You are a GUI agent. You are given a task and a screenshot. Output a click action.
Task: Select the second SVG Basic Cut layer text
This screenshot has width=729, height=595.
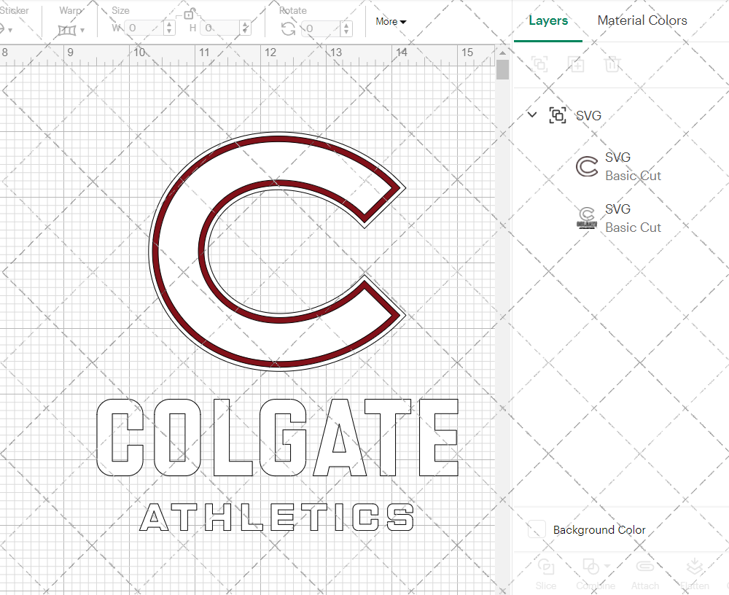click(633, 218)
